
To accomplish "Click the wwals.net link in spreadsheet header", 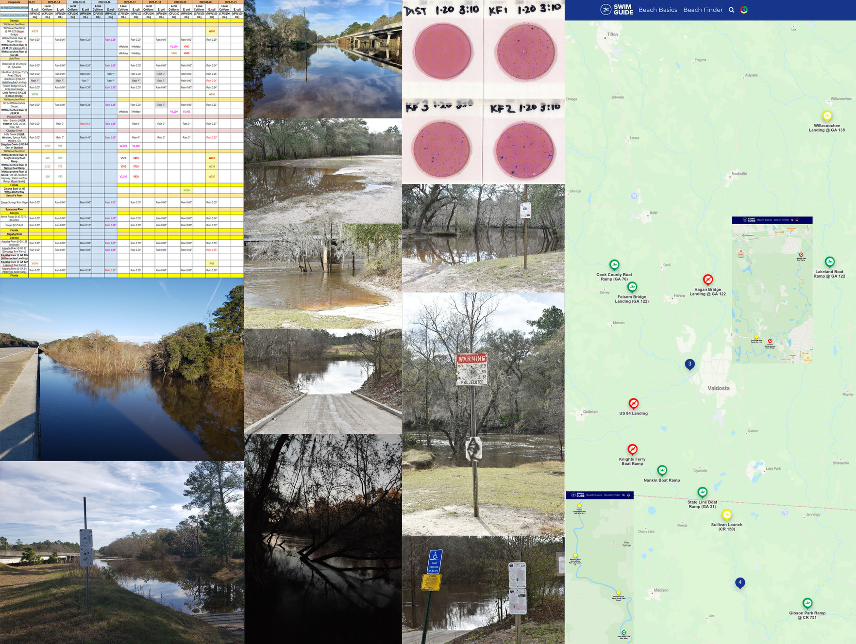I will click(x=14, y=8).
